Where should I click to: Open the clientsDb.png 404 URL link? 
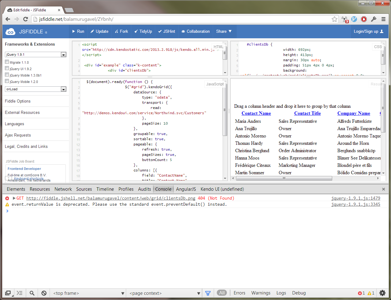click(x=111, y=198)
